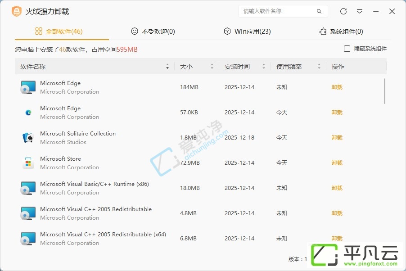Click installer icon of 184MB Microsoft Edge
Image resolution: width=406 pixels, height=271 pixels.
point(28,87)
